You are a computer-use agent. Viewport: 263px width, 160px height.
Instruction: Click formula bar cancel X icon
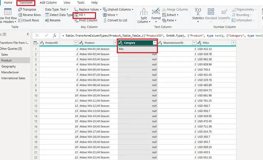click(x=37, y=36)
